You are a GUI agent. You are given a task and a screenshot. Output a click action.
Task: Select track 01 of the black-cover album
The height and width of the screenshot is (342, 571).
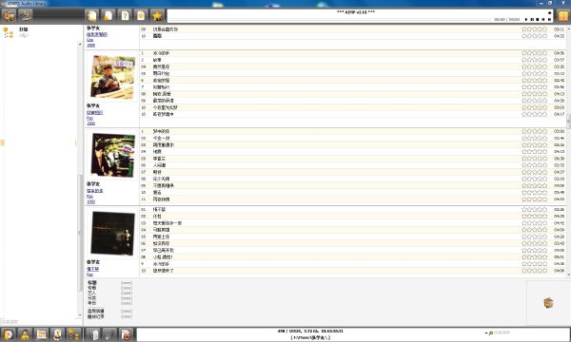coord(352,210)
